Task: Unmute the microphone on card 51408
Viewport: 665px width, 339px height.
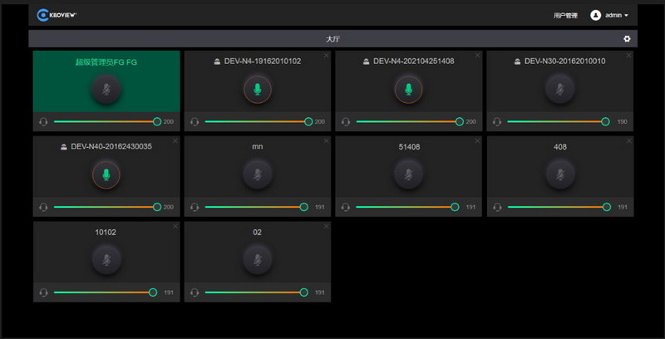Action: [408, 174]
